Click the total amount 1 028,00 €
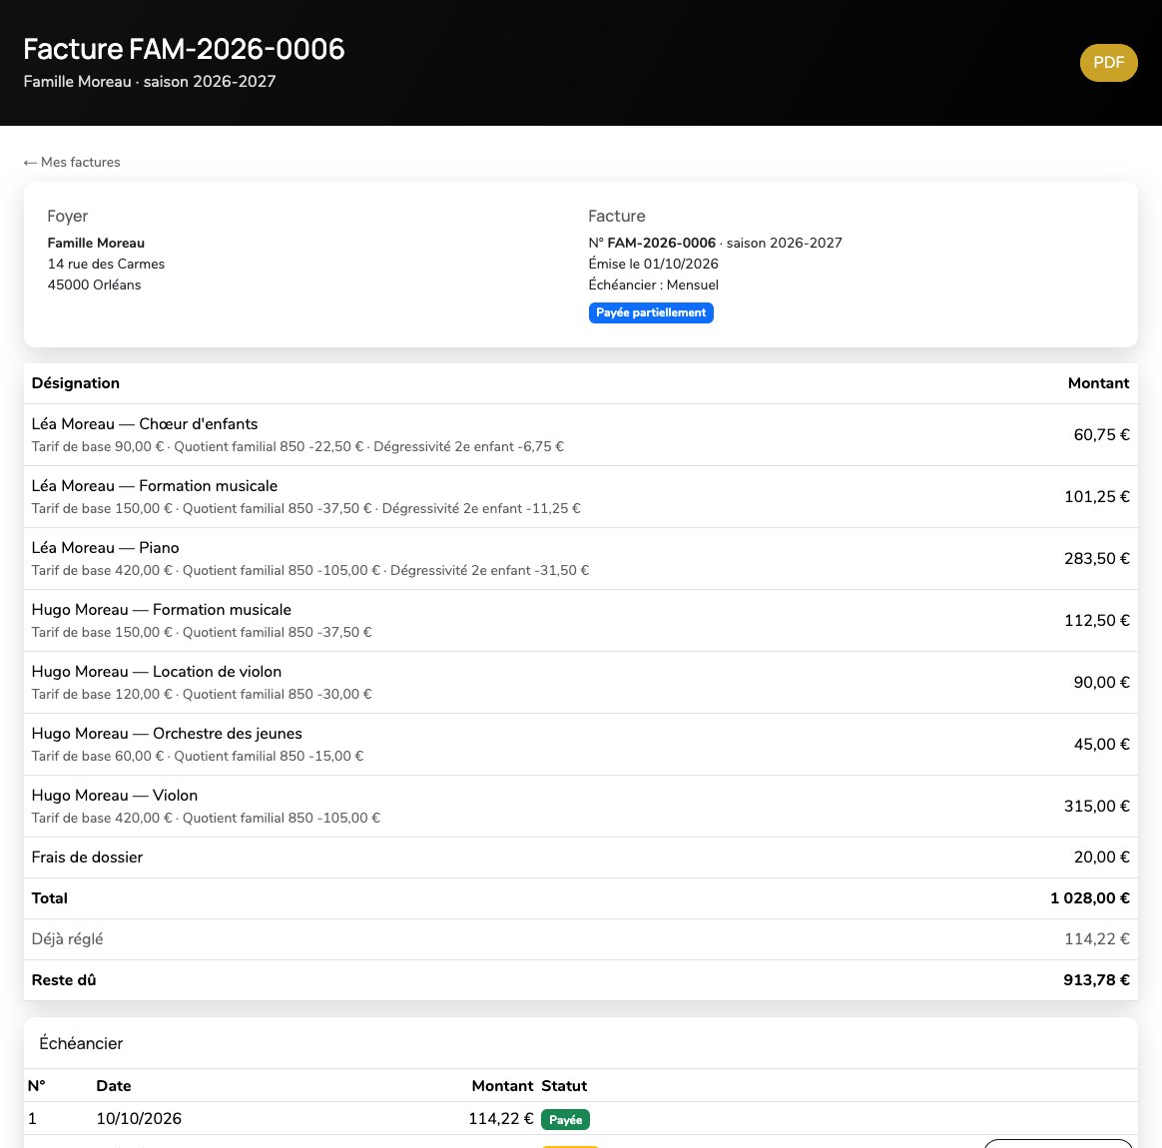This screenshot has width=1162, height=1148. 1089,898
